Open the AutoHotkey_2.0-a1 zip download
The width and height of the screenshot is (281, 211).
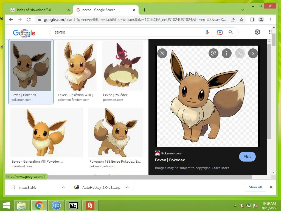pyautogui.click(x=98, y=187)
